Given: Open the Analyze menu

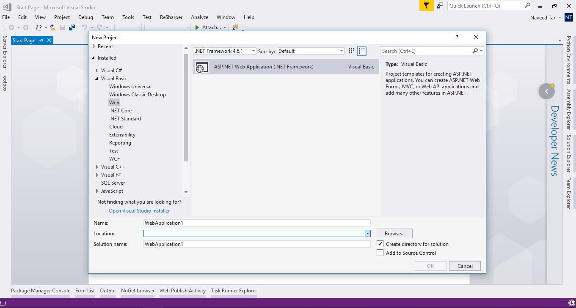Looking at the screenshot, I should [199, 17].
